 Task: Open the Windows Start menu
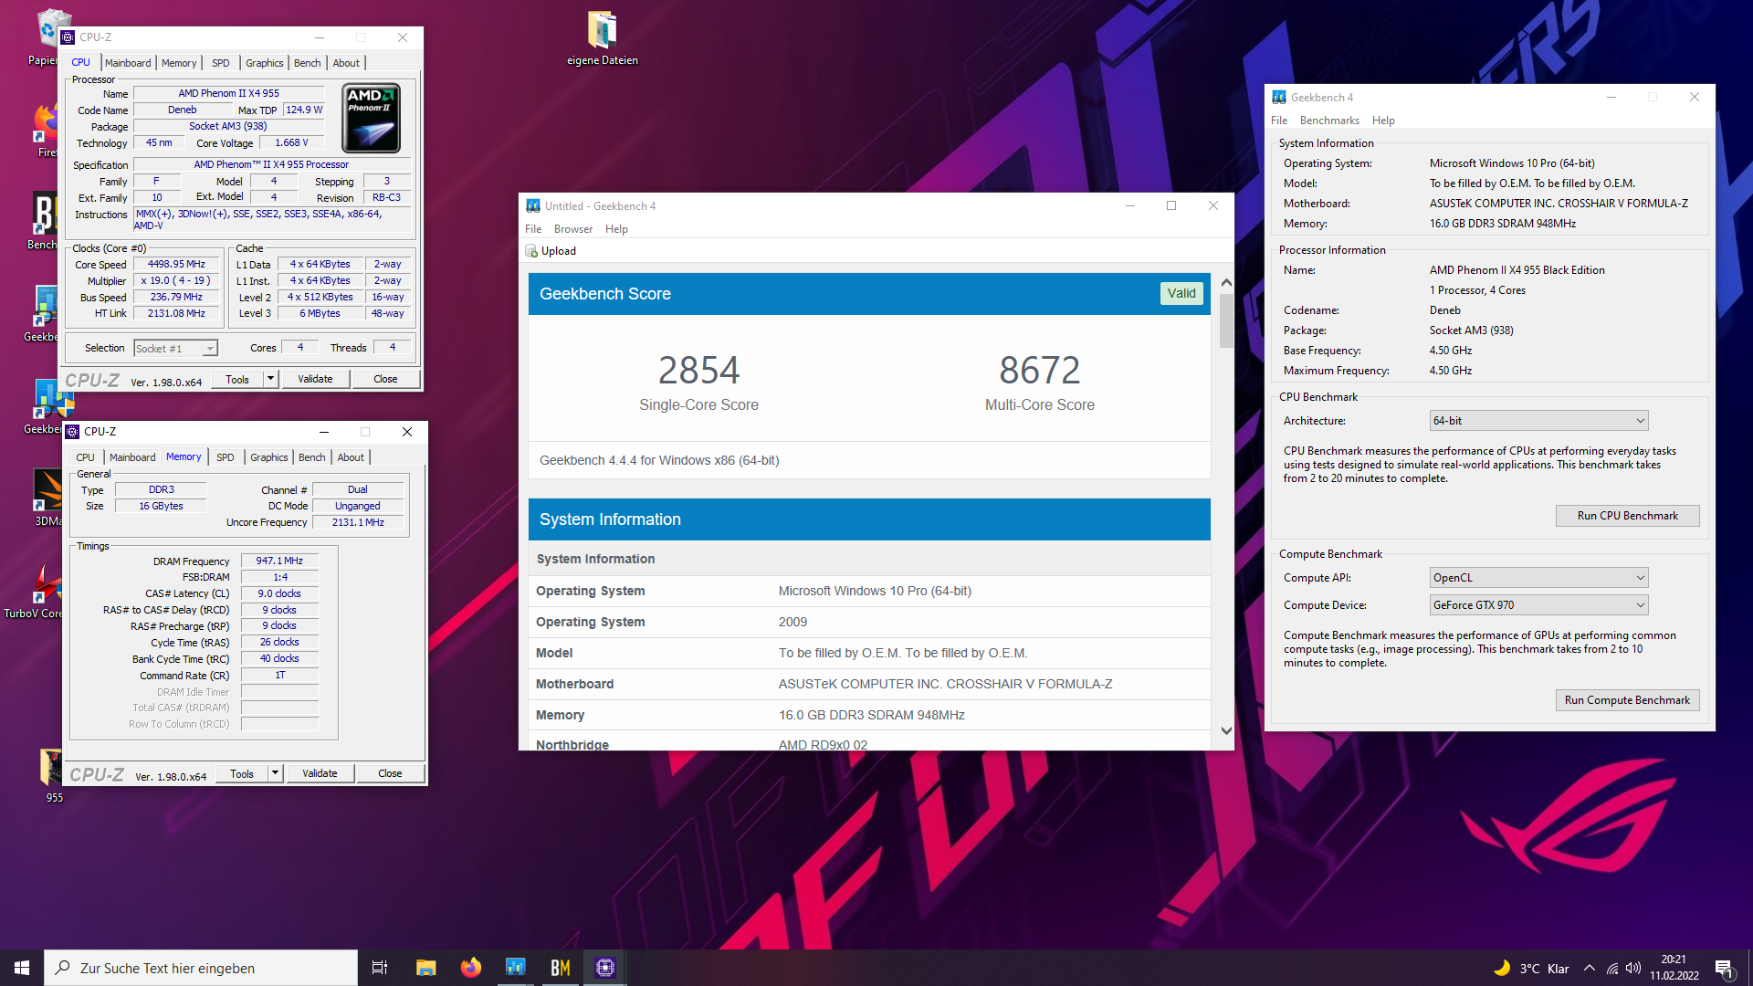(x=22, y=968)
